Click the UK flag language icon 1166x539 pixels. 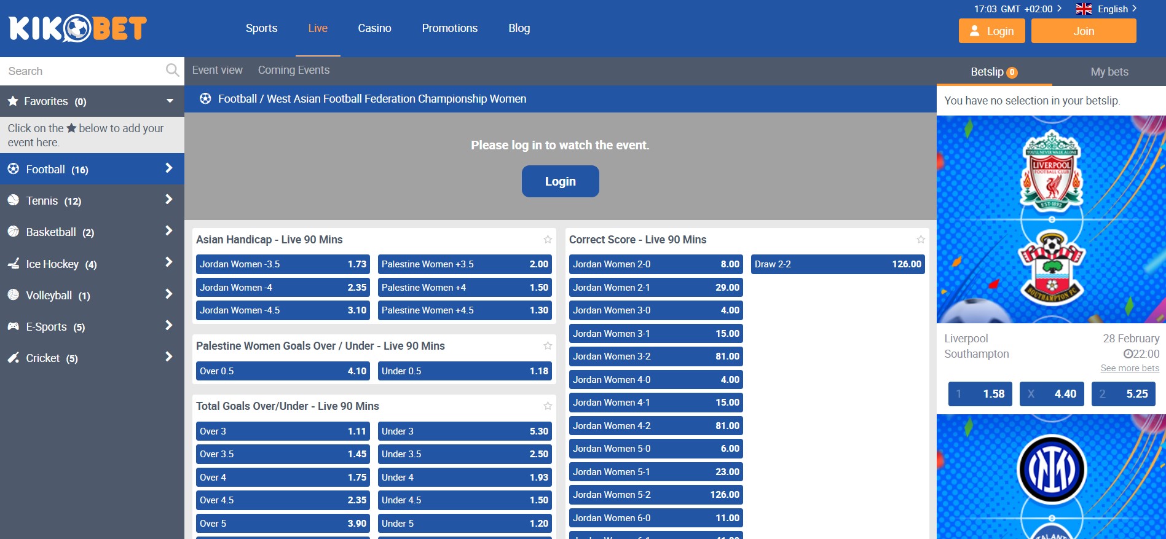point(1084,9)
